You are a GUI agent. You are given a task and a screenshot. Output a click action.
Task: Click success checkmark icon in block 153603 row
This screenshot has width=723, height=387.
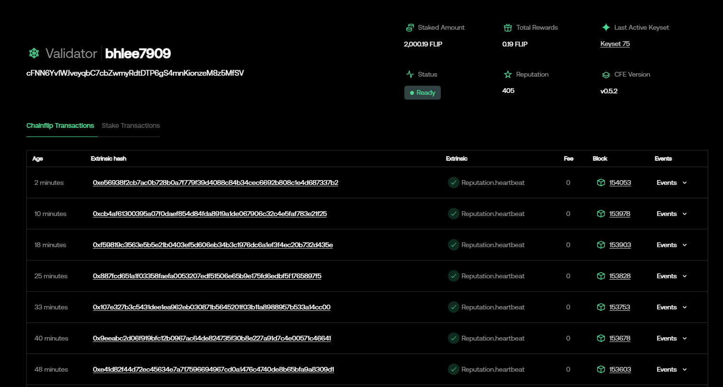coord(453,369)
